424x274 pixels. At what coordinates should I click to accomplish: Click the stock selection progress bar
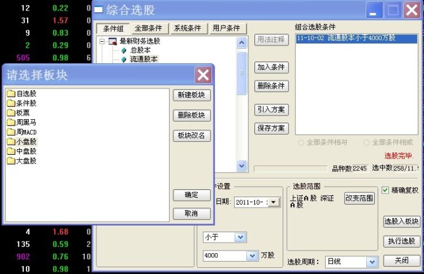[x=291, y=169]
